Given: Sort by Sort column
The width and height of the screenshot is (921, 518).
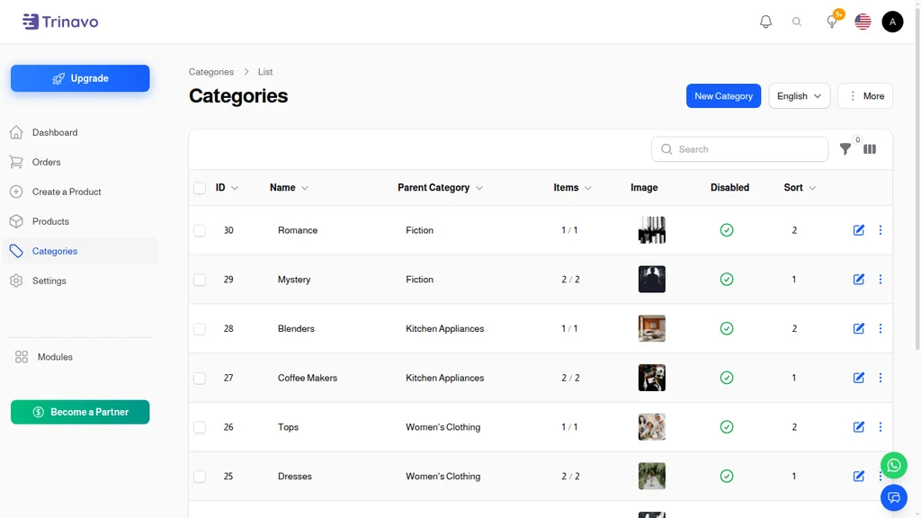Looking at the screenshot, I should [x=800, y=187].
